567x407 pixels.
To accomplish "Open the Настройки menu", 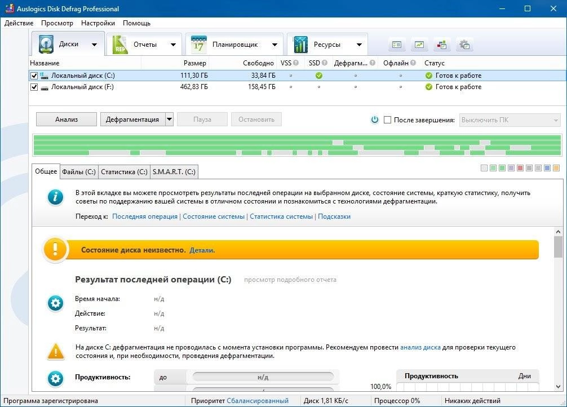I will (98, 23).
